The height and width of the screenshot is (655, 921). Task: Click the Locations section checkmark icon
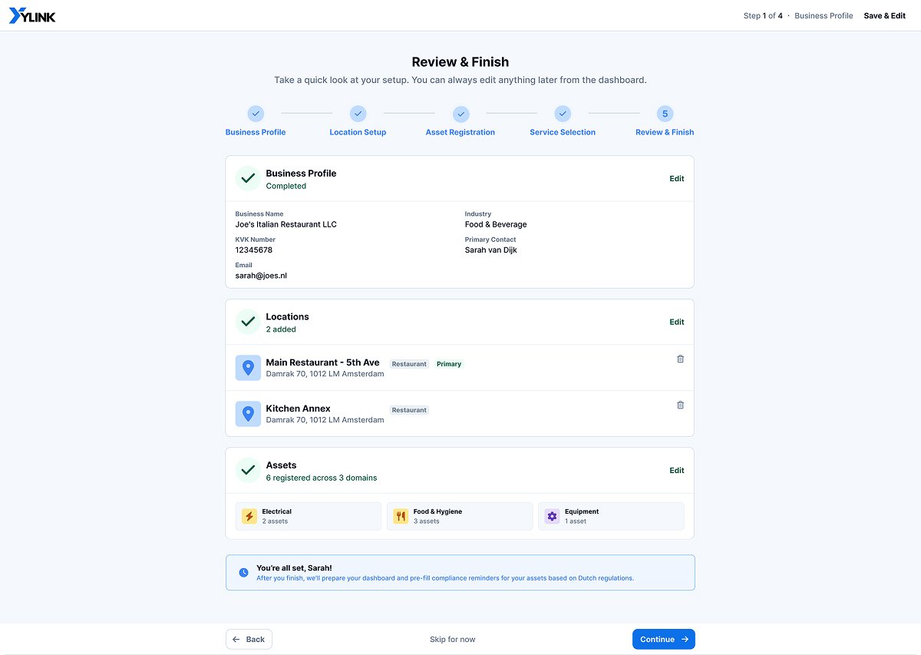coord(248,322)
